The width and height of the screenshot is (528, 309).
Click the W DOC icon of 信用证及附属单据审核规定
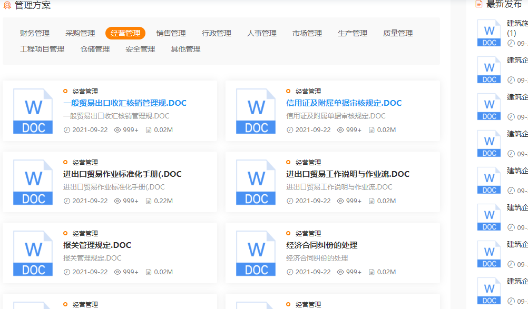[256, 111]
